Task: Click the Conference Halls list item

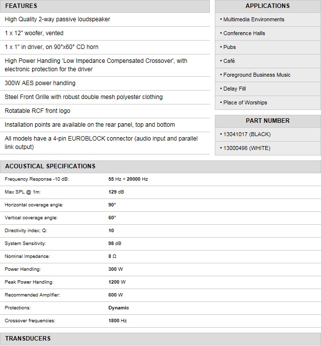Action: 244,33
